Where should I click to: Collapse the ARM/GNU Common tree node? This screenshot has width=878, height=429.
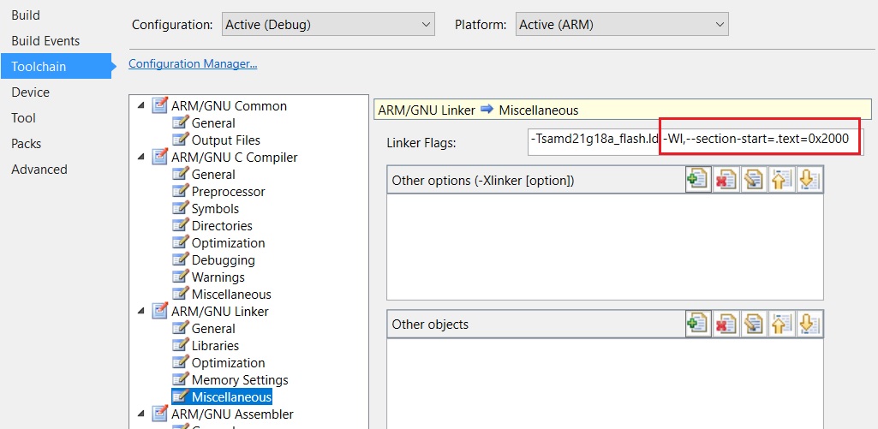click(140, 105)
